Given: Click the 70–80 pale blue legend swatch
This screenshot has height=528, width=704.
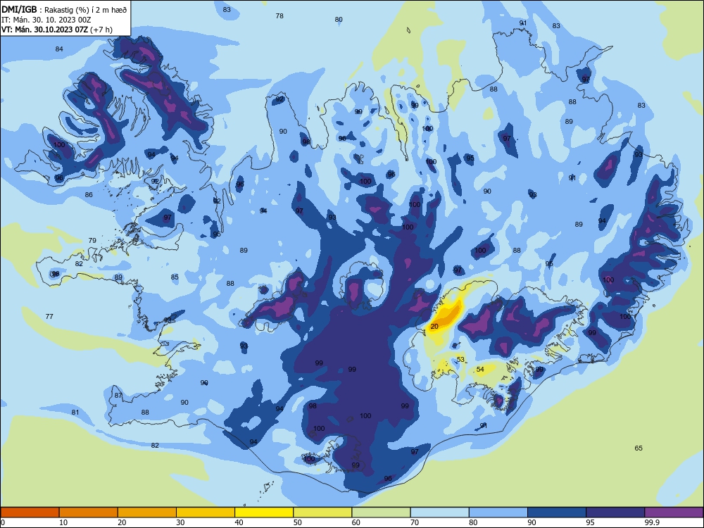Looking at the screenshot, I should pyautogui.click(x=440, y=513).
